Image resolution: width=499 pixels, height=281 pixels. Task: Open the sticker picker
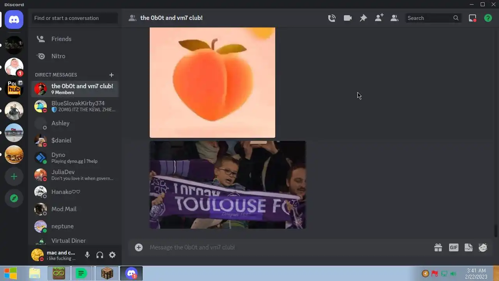click(x=469, y=247)
